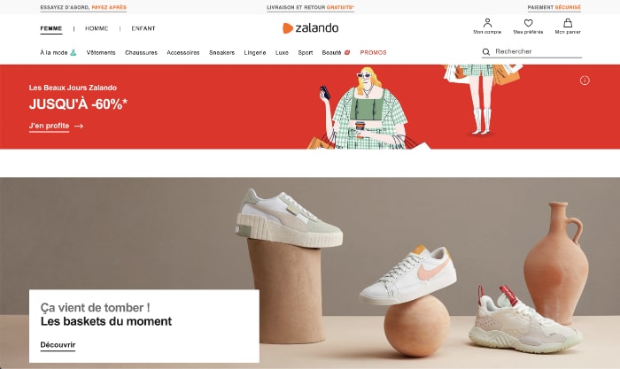Screen dimensions: 620x369
Task: Open the Chaussures menu
Action: coord(141,52)
